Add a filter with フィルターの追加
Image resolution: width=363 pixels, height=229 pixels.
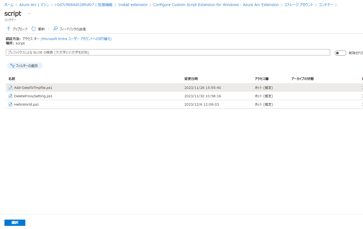(25, 66)
